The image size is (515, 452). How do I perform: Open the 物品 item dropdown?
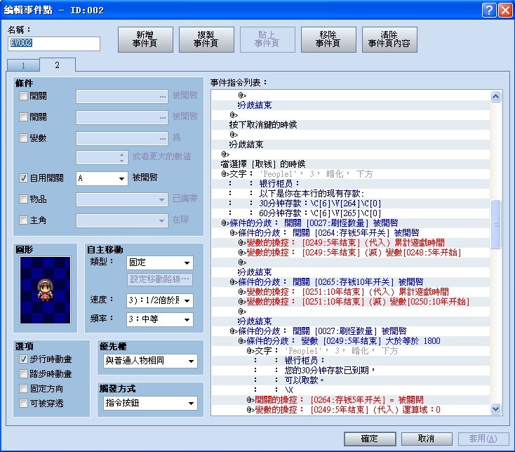(122, 199)
